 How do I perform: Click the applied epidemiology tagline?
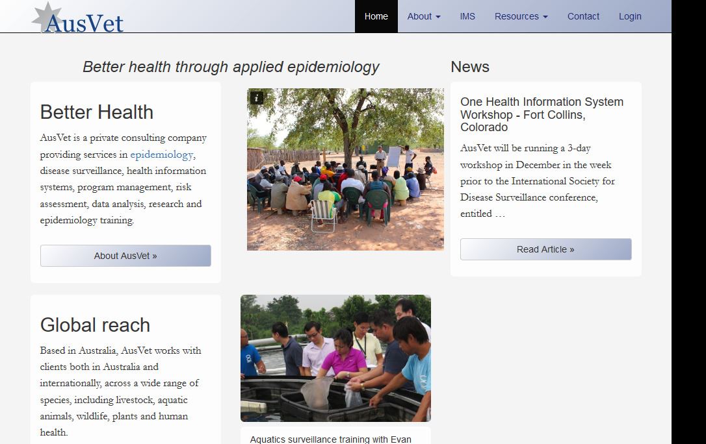231,67
